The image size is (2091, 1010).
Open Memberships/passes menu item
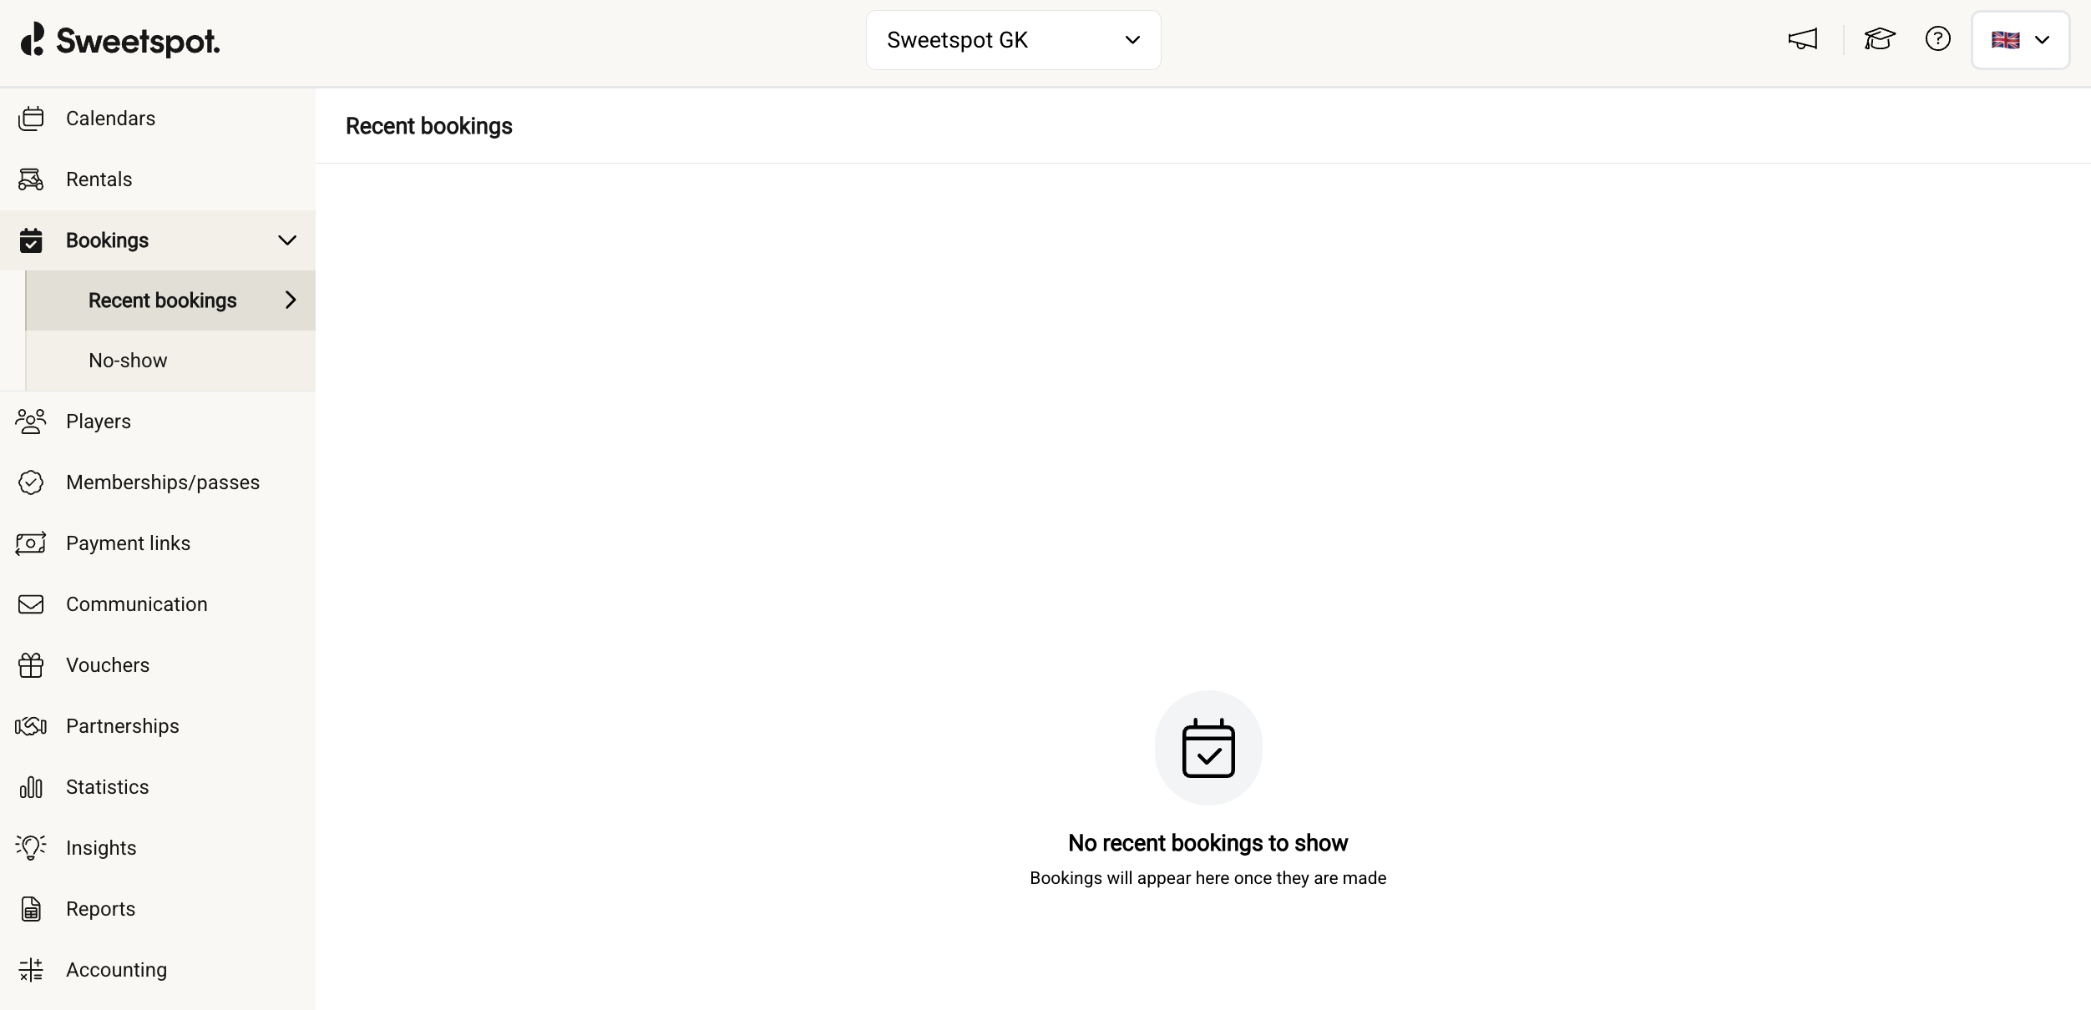point(163,482)
